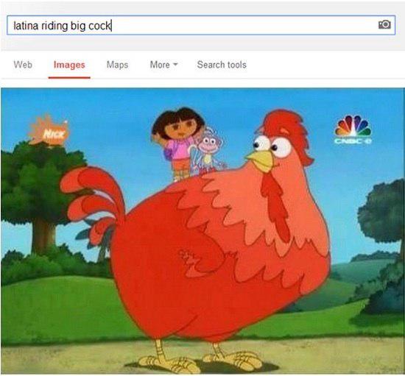Click the camera search-by-image icon
405x376 pixels.
(384, 24)
